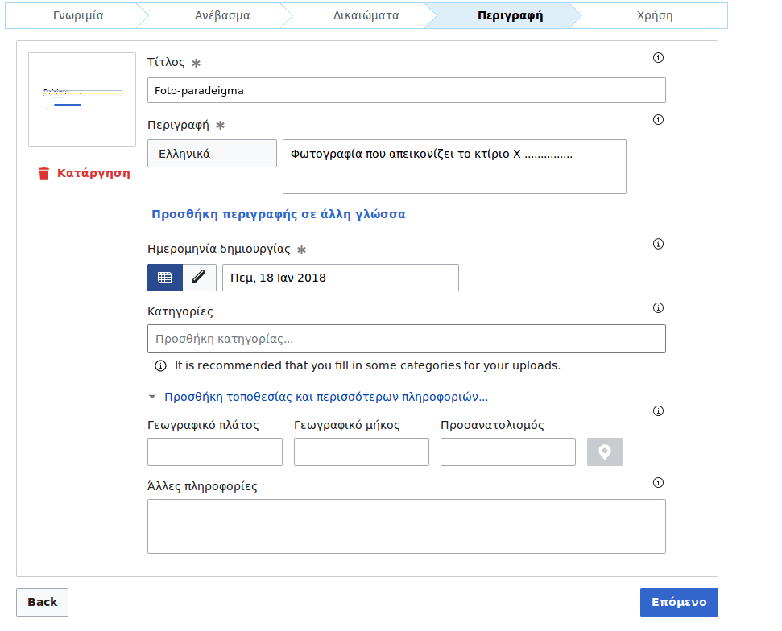This screenshot has height=631, width=782.
Task: Select the calendar date picker toggle
Action: tap(165, 278)
